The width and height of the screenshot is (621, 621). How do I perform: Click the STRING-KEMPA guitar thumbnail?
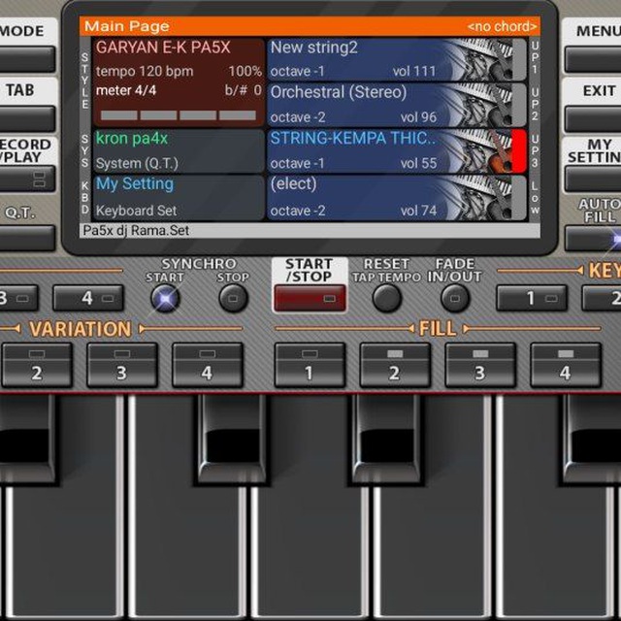483,151
